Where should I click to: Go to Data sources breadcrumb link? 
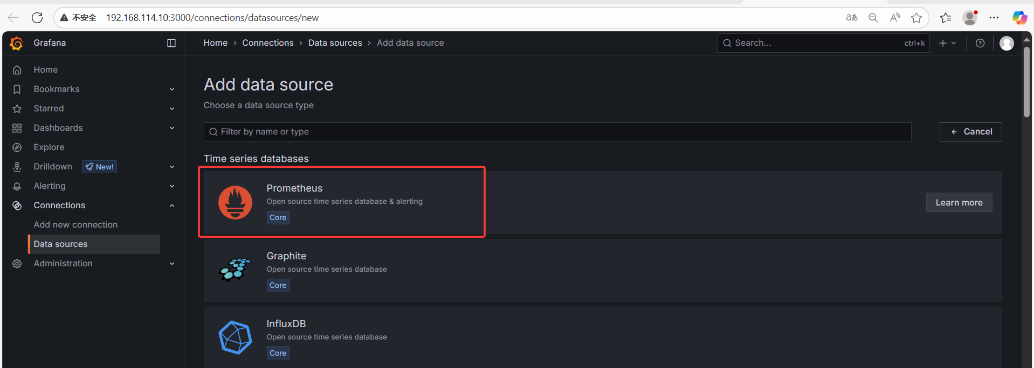point(335,43)
